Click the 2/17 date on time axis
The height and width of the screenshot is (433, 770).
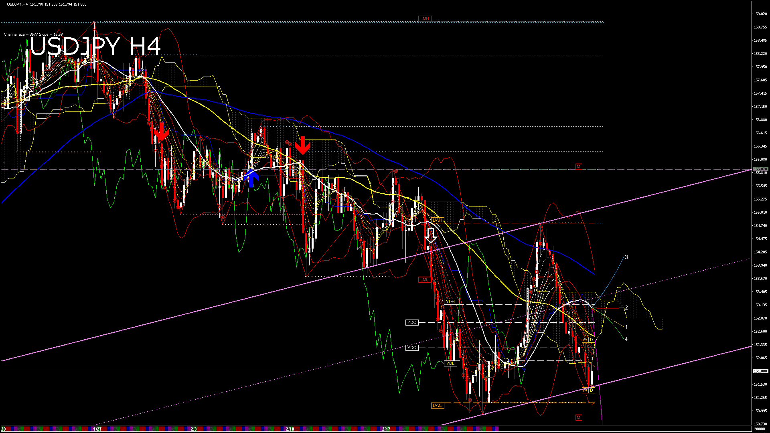(386, 429)
